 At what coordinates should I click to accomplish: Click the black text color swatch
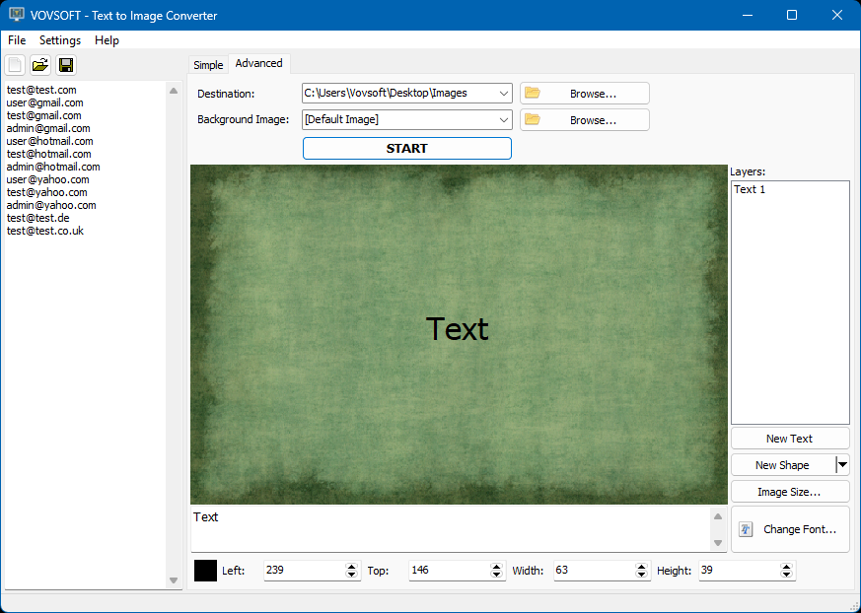coord(205,571)
